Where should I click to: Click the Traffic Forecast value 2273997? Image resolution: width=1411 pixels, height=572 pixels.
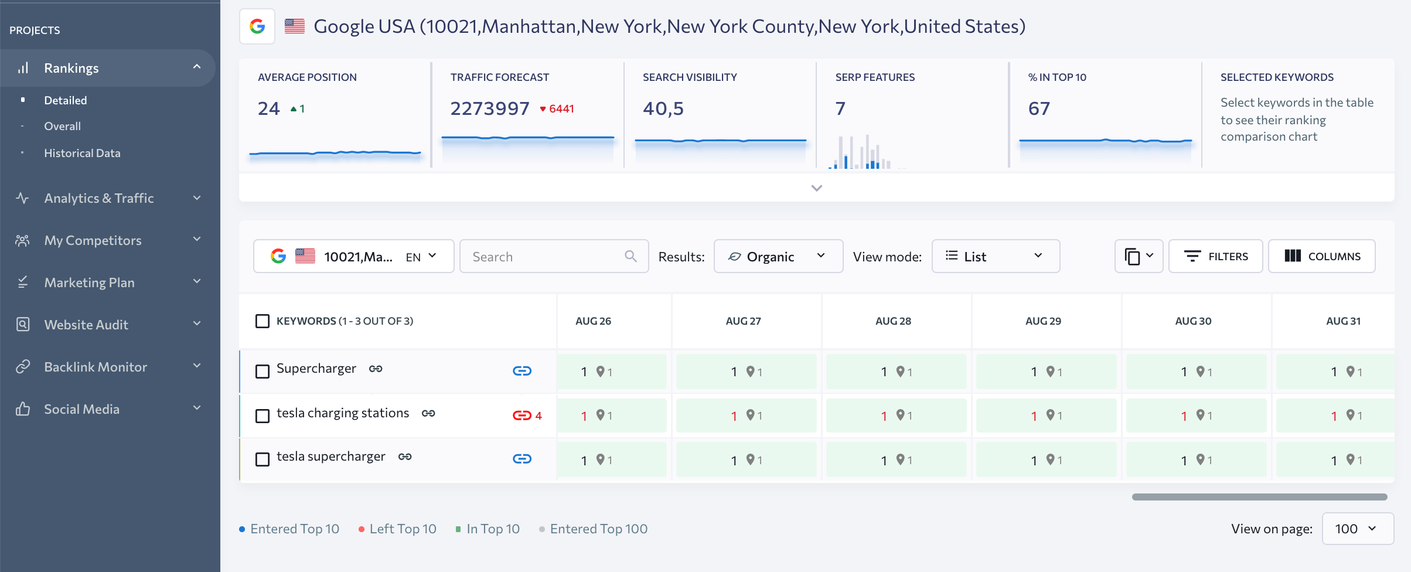click(490, 108)
